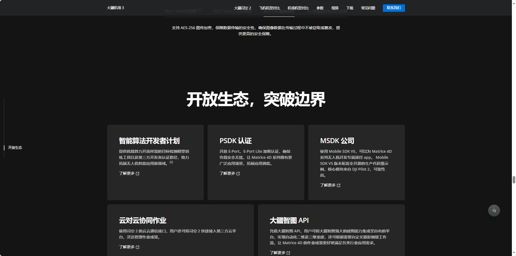The height and width of the screenshot is (256, 516).
Task: Click the vertical page scrollbar thumb
Action: click(x=514, y=180)
